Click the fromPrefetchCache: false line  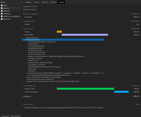click(x=37, y=52)
